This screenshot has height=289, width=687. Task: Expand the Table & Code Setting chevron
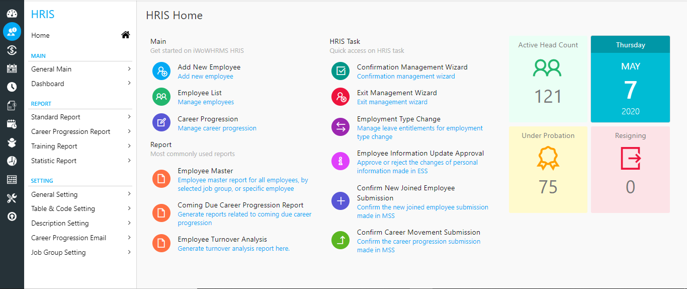129,208
